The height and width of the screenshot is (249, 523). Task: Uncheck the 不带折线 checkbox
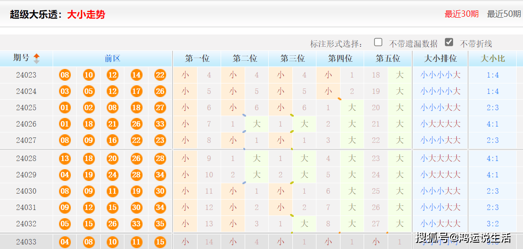(449, 42)
